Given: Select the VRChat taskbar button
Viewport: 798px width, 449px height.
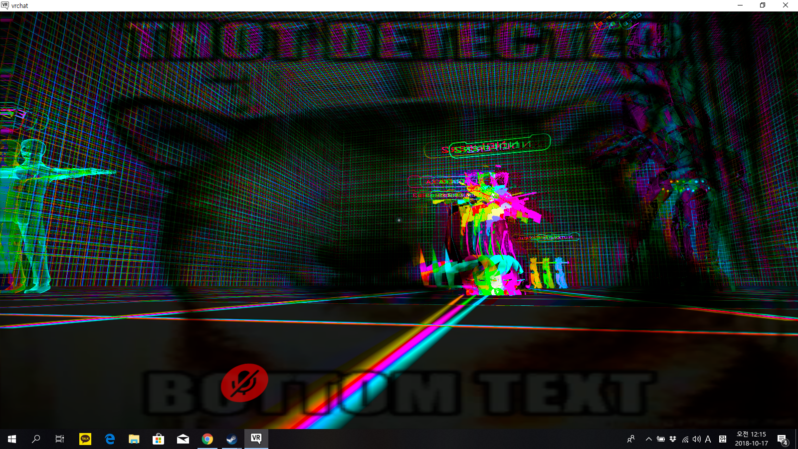Looking at the screenshot, I should (x=256, y=439).
